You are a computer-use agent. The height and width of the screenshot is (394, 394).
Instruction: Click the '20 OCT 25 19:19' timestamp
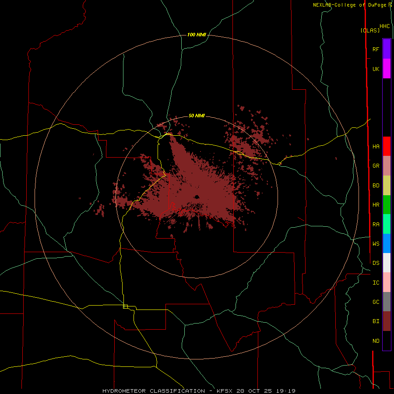tap(266, 391)
